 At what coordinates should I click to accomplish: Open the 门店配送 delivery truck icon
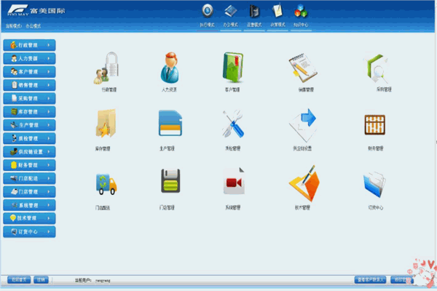pos(106,184)
